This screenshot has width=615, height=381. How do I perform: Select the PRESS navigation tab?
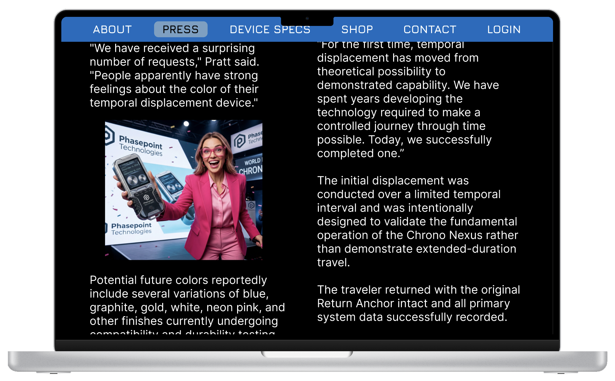[x=181, y=29]
